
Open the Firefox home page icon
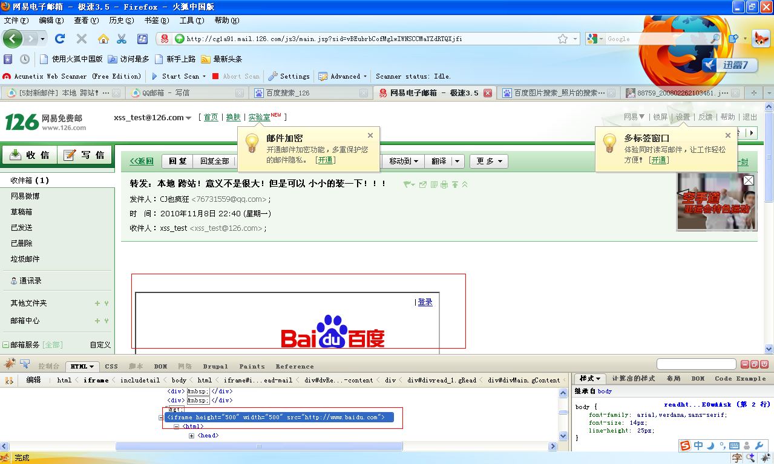(103, 39)
